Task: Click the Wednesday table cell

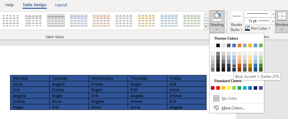Action: (108, 78)
